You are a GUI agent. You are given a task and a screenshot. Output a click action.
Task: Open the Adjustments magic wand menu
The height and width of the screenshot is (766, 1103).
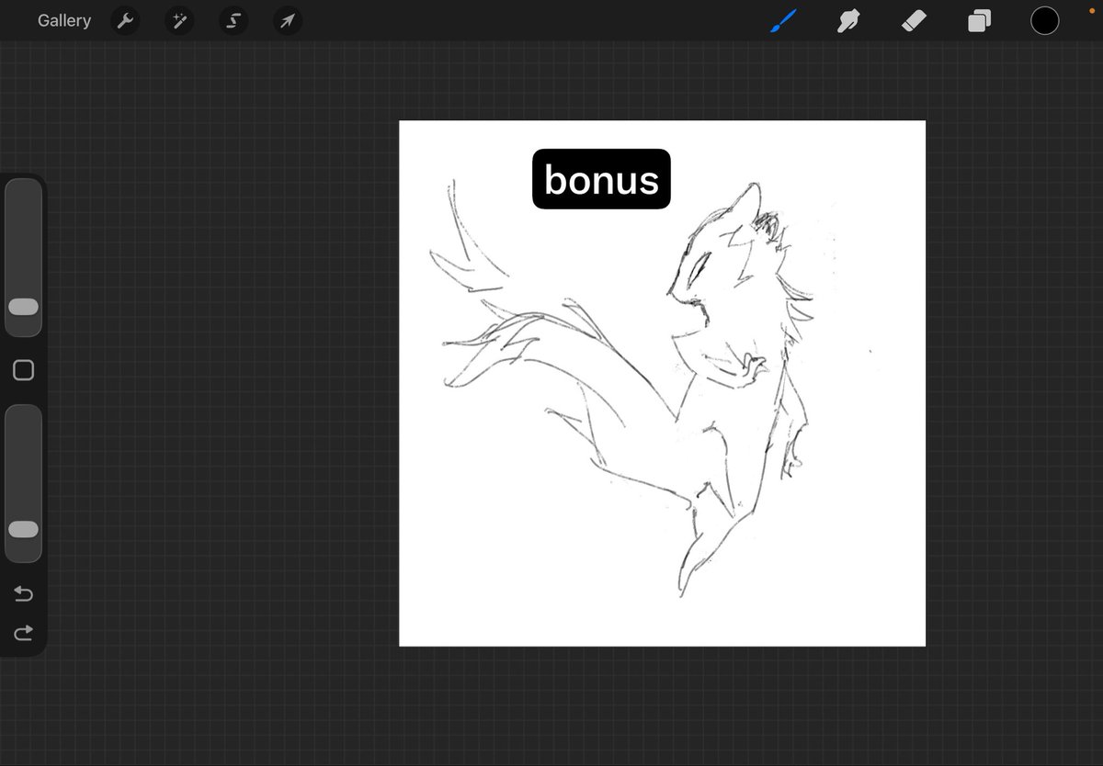(179, 21)
